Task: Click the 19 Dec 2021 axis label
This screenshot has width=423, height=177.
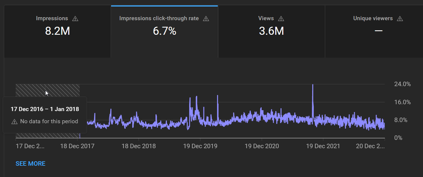Action: point(323,146)
